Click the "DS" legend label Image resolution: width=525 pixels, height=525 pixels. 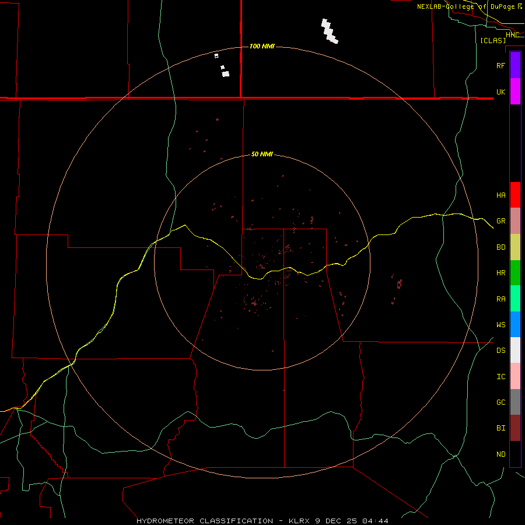501,350
